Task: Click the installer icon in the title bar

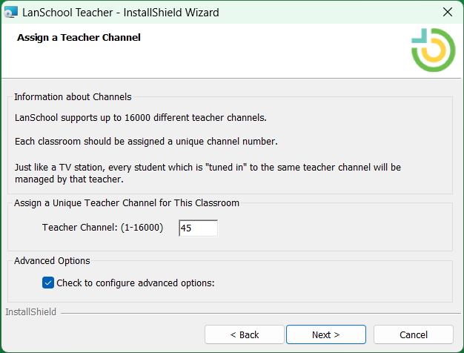Action: [11, 12]
